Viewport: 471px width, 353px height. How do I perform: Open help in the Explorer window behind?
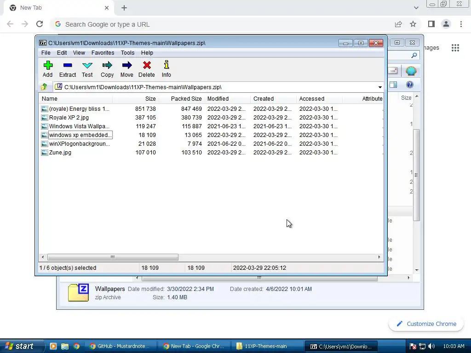[x=410, y=85]
